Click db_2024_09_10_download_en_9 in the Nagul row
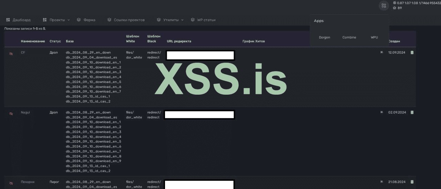The height and width of the screenshot is (189, 441). [x=93, y=161]
